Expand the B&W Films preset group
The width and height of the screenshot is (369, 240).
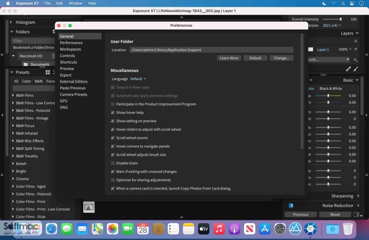(13, 95)
